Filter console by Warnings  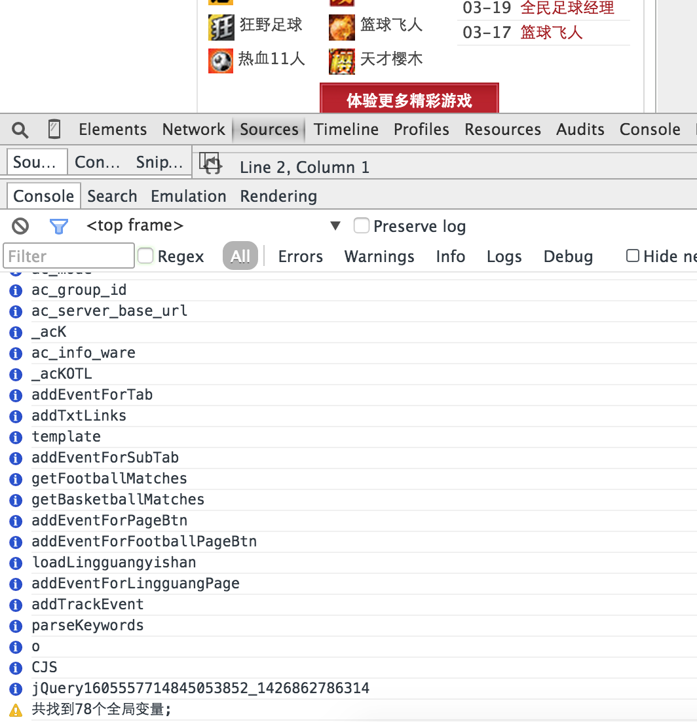(x=379, y=256)
